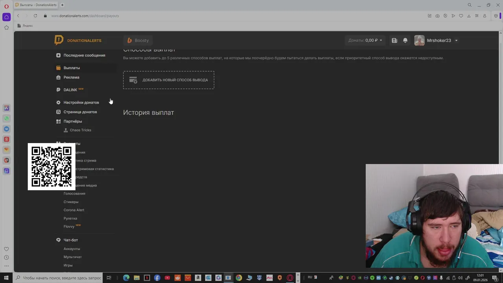503x283 pixels.
Task: Open Microsoft Edge from taskbar
Action: pyautogui.click(x=126, y=278)
